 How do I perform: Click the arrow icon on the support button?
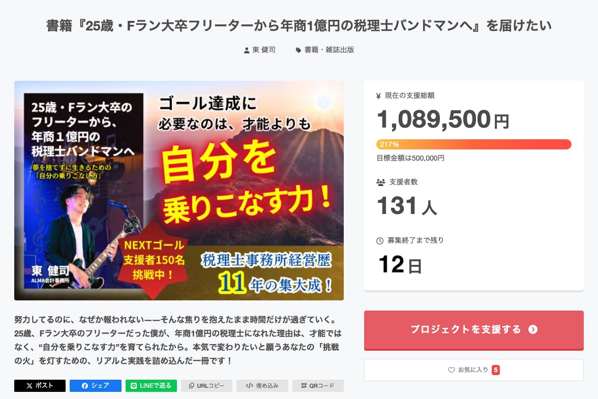533,329
